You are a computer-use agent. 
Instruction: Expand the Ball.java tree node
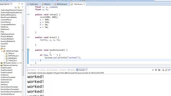click(4, 53)
